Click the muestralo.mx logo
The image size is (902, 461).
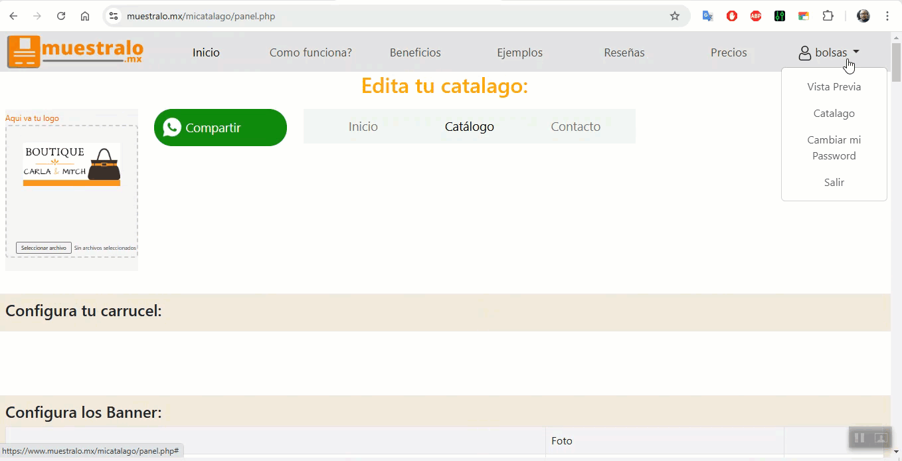pyautogui.click(x=75, y=52)
